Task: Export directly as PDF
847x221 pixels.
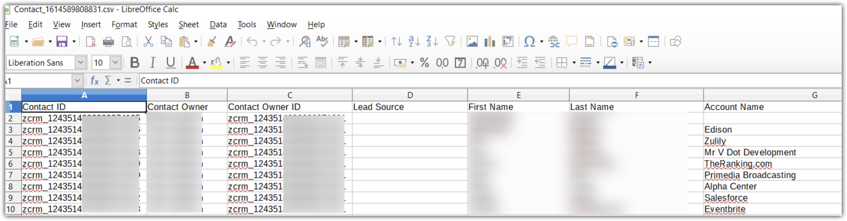Action: point(91,42)
